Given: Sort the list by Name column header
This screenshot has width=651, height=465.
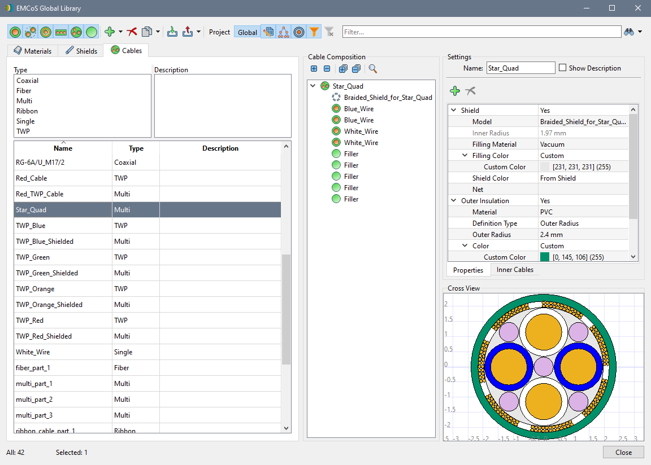Looking at the screenshot, I should (x=63, y=148).
